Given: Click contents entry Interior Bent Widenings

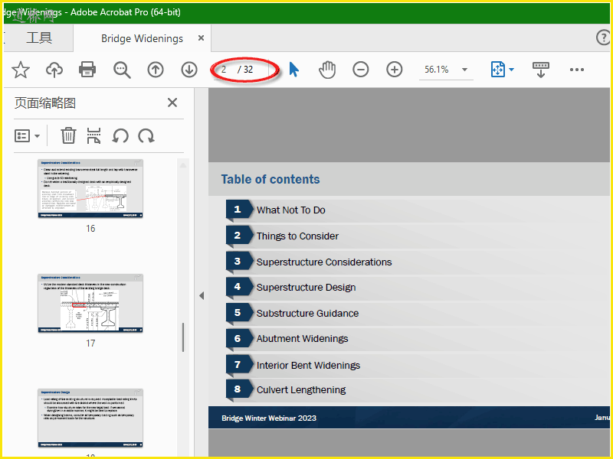Looking at the screenshot, I should click(308, 365).
